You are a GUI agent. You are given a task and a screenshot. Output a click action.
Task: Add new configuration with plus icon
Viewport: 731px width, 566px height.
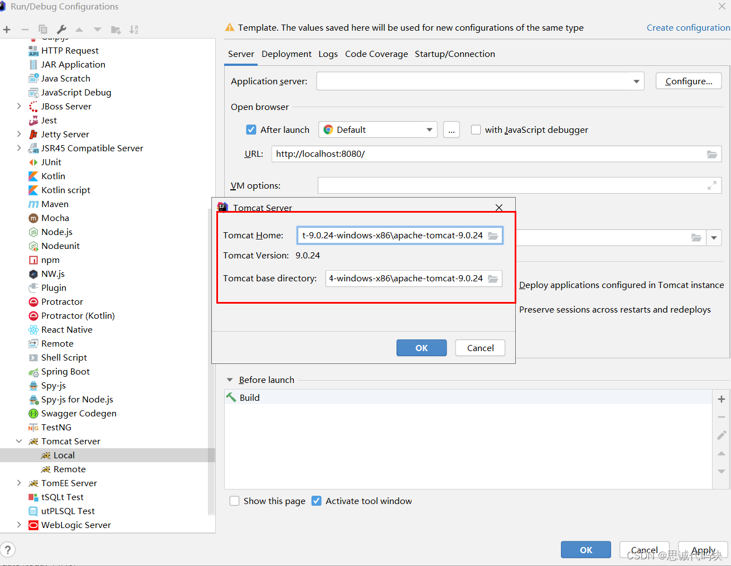click(x=7, y=30)
